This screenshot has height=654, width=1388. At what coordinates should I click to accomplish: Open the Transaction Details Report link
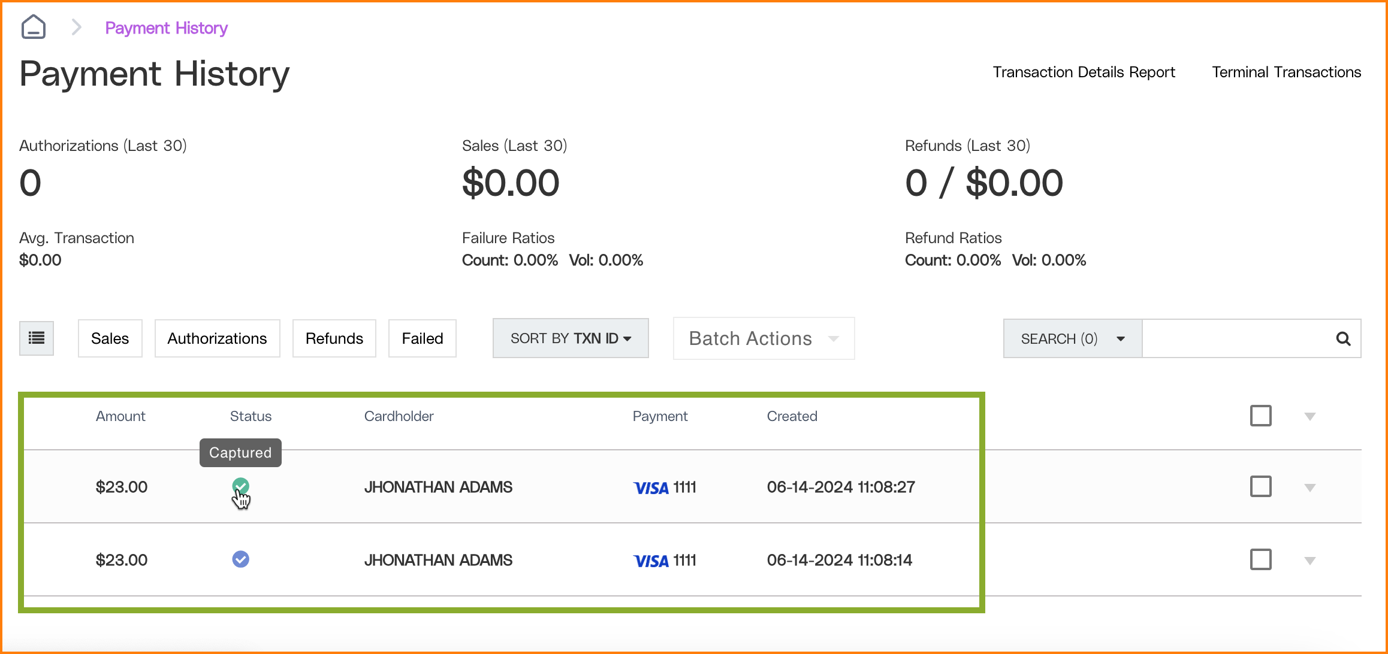tap(1083, 72)
